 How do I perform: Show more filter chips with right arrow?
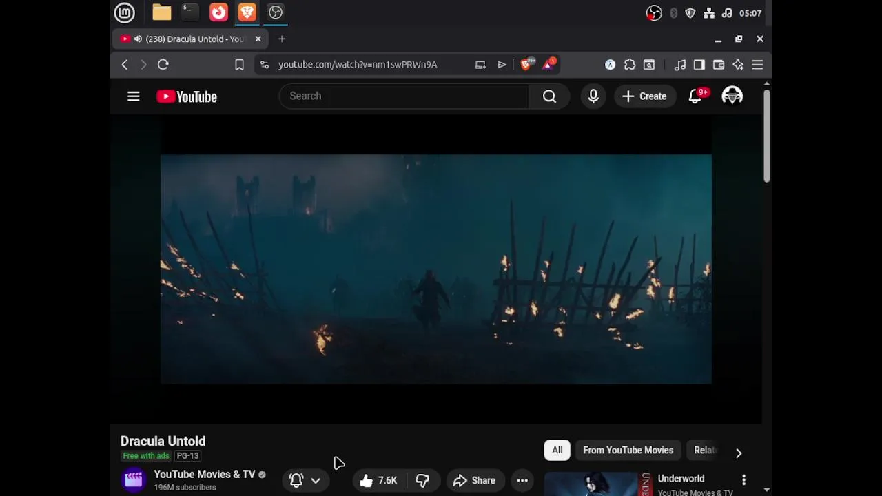coord(739,453)
